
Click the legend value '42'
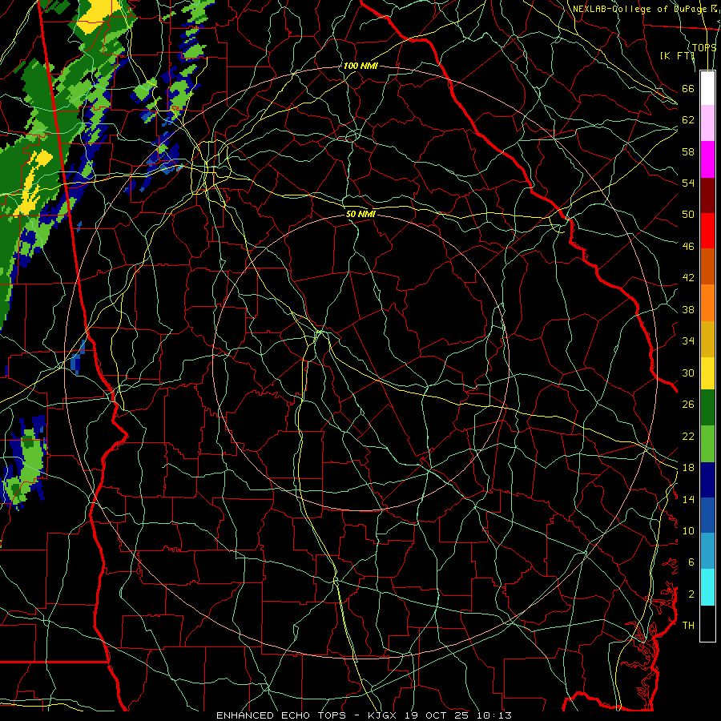click(x=688, y=277)
